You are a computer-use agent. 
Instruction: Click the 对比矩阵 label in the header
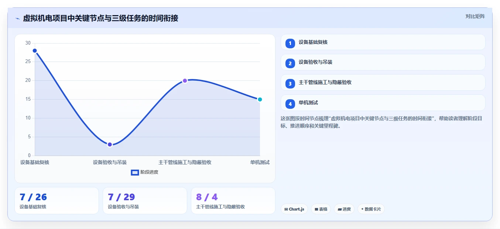[x=475, y=16]
